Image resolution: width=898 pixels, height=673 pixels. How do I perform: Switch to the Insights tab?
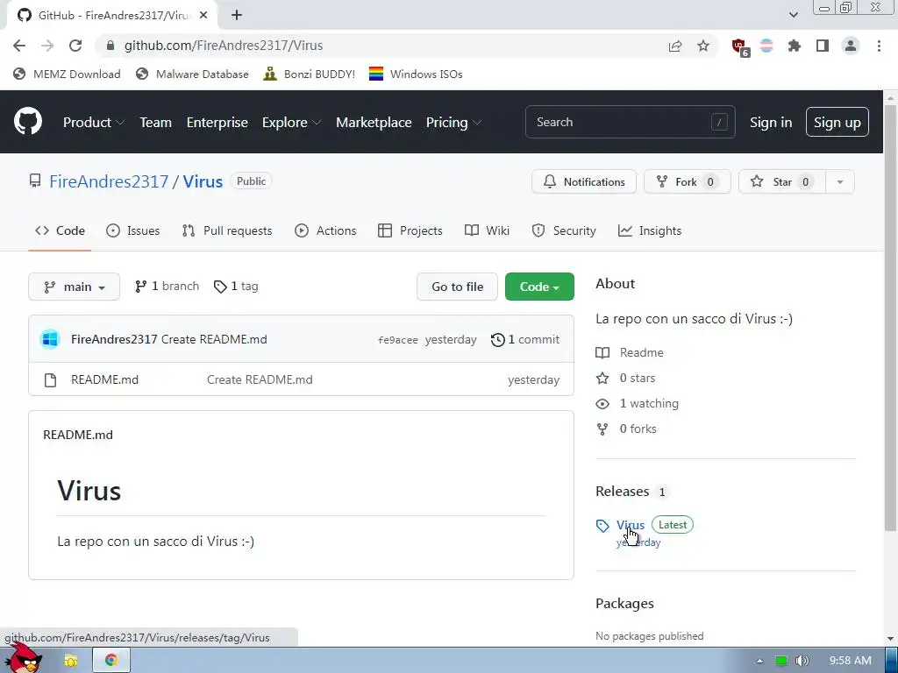(x=650, y=230)
